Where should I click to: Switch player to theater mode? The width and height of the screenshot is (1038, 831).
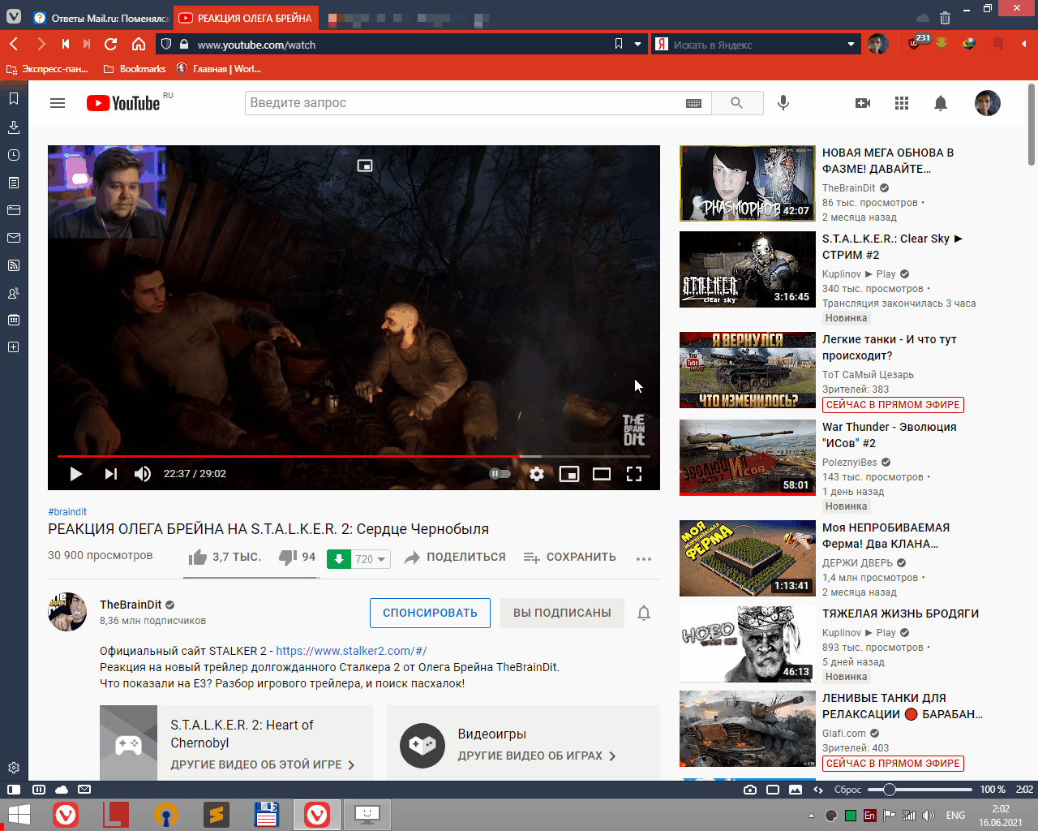tap(602, 474)
